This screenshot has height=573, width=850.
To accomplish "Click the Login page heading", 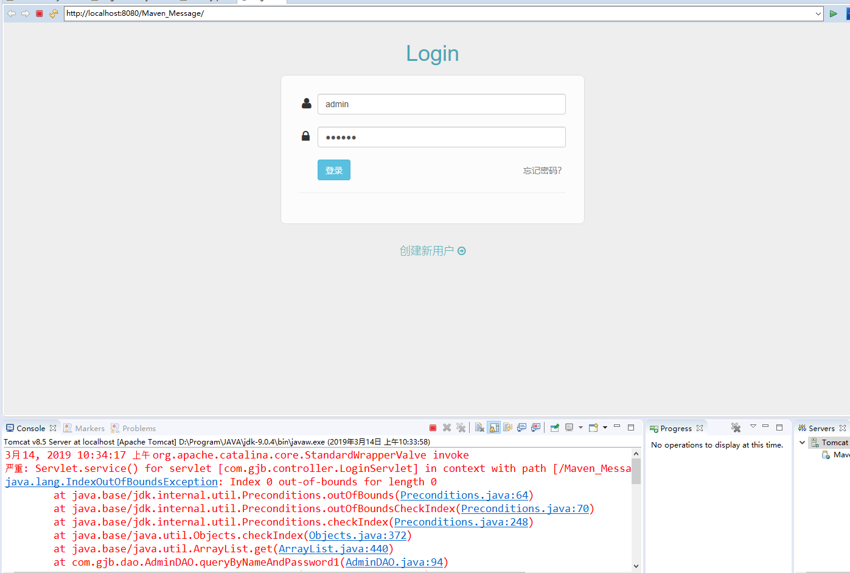I will point(433,54).
